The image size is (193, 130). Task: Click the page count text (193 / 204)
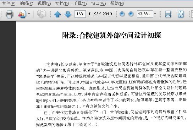pyautogui.click(x=100, y=14)
